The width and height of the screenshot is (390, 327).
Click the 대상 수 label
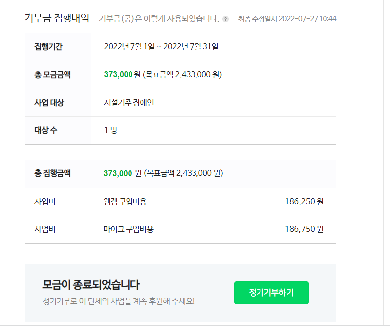[x=46, y=130]
